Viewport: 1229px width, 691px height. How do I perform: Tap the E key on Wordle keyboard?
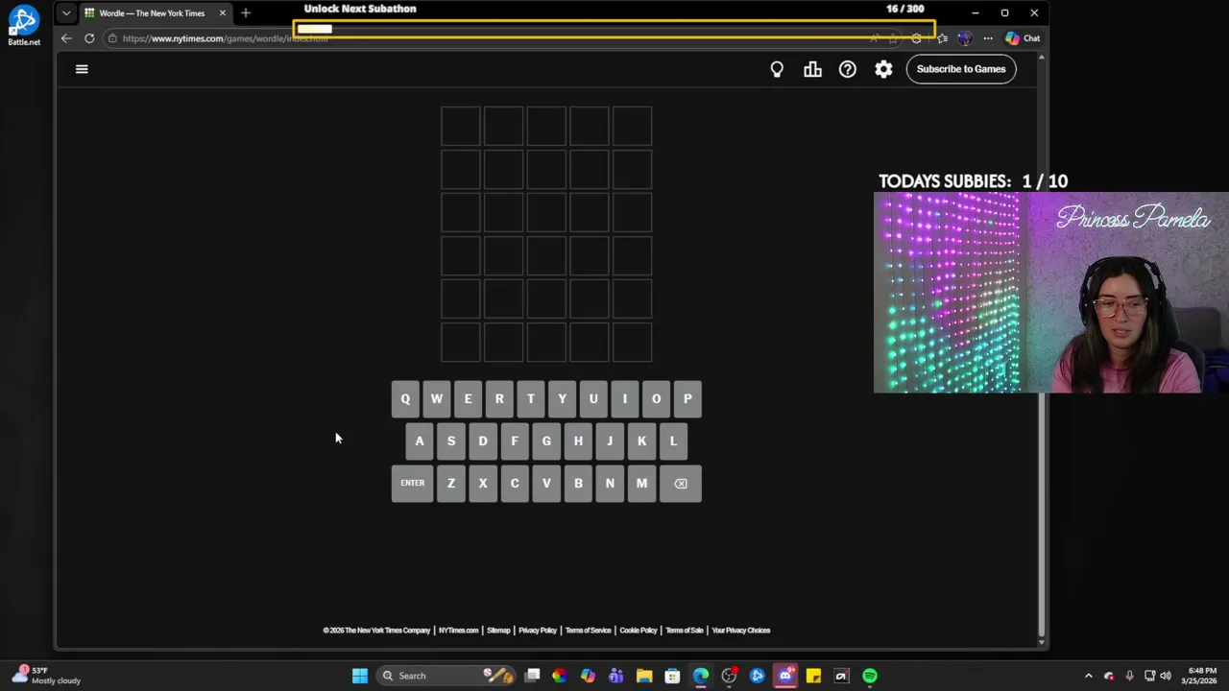click(468, 399)
